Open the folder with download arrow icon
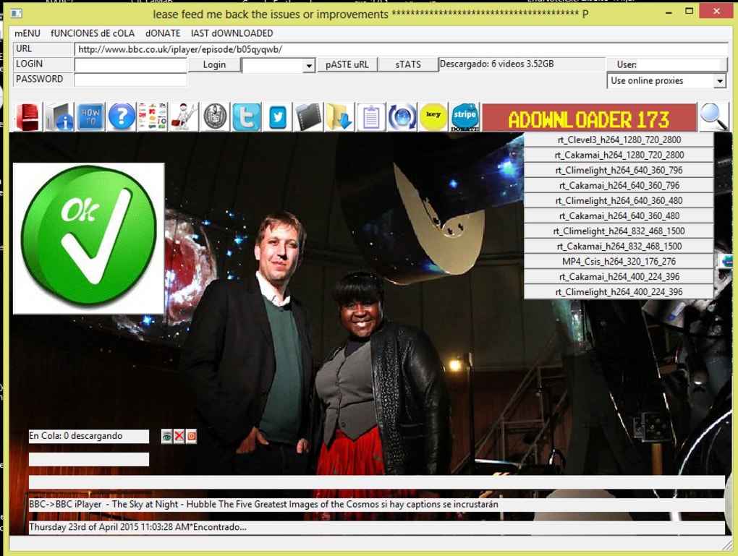The width and height of the screenshot is (738, 556). click(x=340, y=116)
